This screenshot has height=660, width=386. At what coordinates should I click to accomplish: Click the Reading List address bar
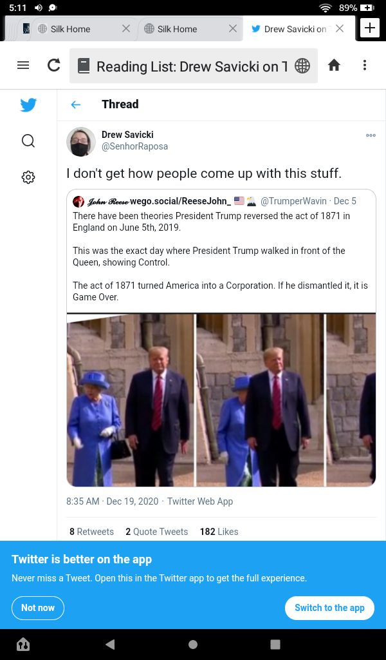pyautogui.click(x=193, y=66)
